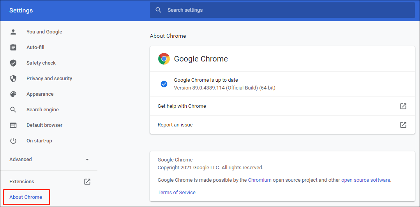Click the external link icon for Get help with Chrome
The image size is (420, 207).
click(x=403, y=106)
